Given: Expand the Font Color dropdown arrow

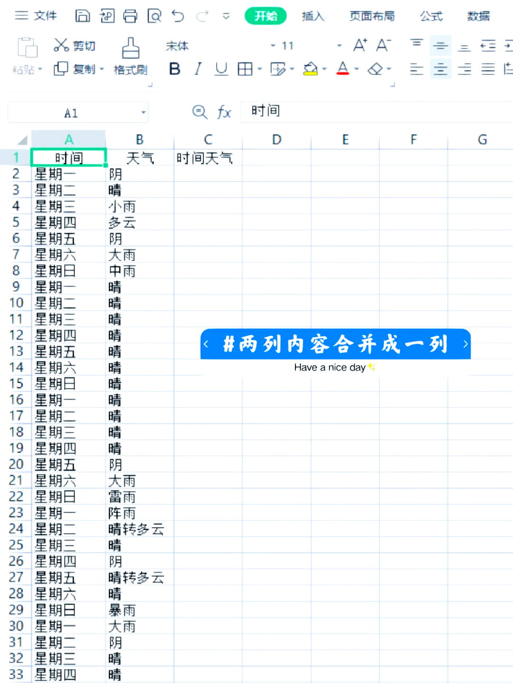Looking at the screenshot, I should pyautogui.click(x=357, y=69).
